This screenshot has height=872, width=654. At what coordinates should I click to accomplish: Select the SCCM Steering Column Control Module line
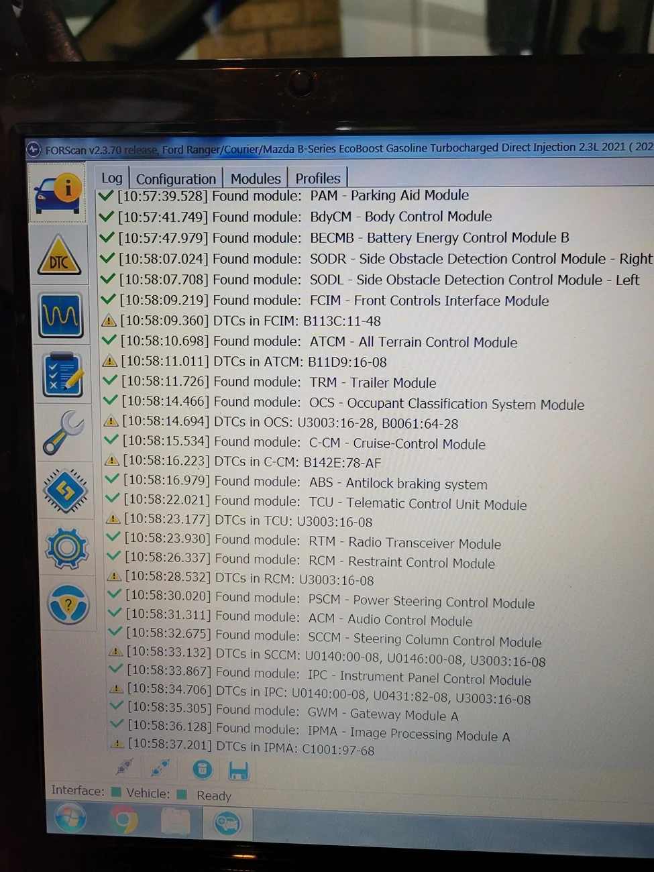(x=326, y=637)
